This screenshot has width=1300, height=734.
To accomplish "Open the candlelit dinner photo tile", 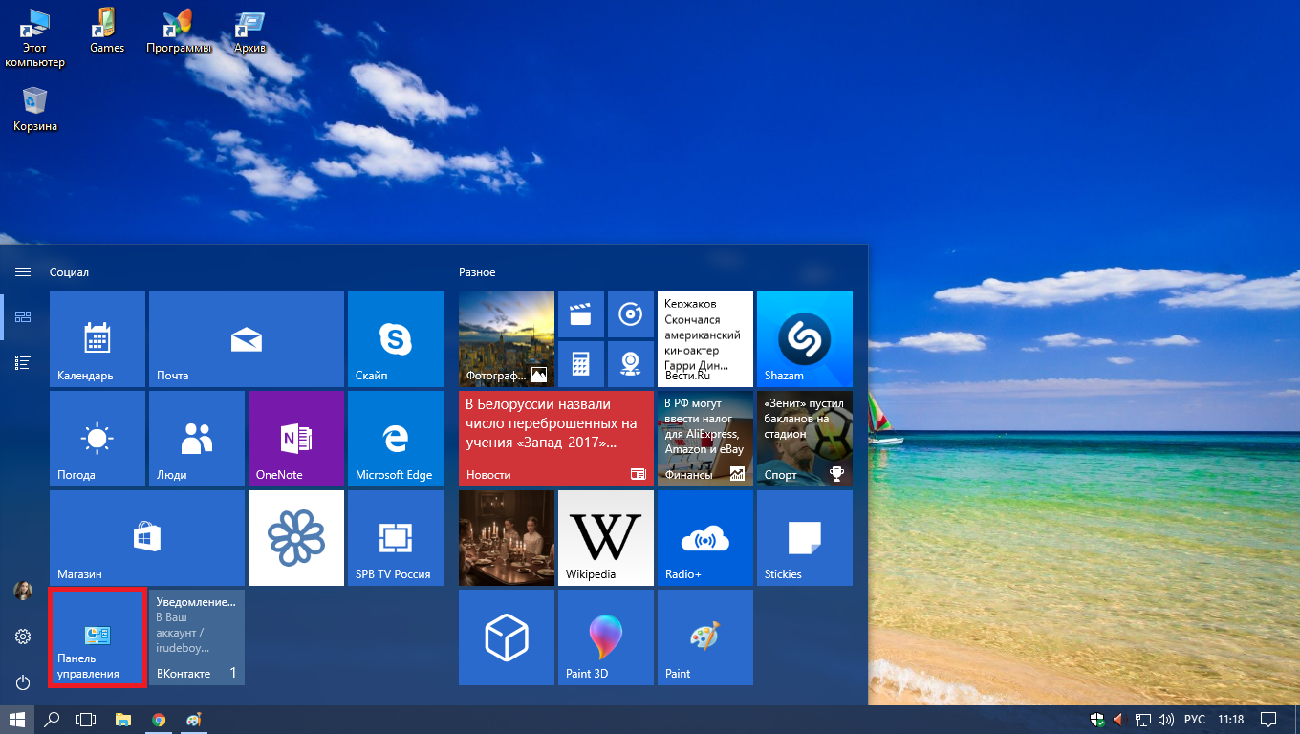I will click(507, 538).
